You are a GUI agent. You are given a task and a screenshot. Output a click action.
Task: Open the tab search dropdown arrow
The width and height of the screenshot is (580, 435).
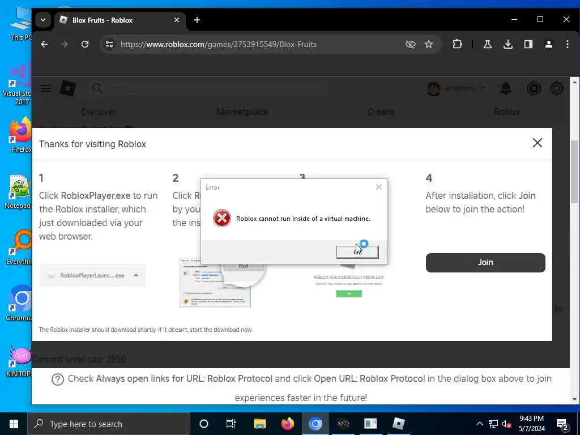[x=43, y=20]
